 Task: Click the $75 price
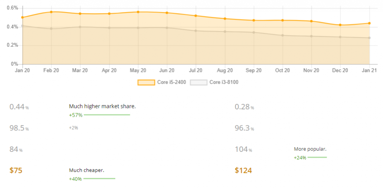16,171
